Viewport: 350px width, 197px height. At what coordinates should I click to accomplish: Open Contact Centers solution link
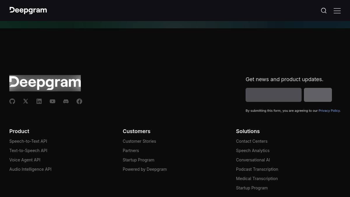(x=251, y=141)
